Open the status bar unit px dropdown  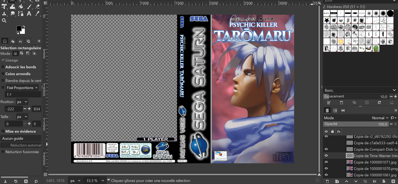click(x=75, y=181)
